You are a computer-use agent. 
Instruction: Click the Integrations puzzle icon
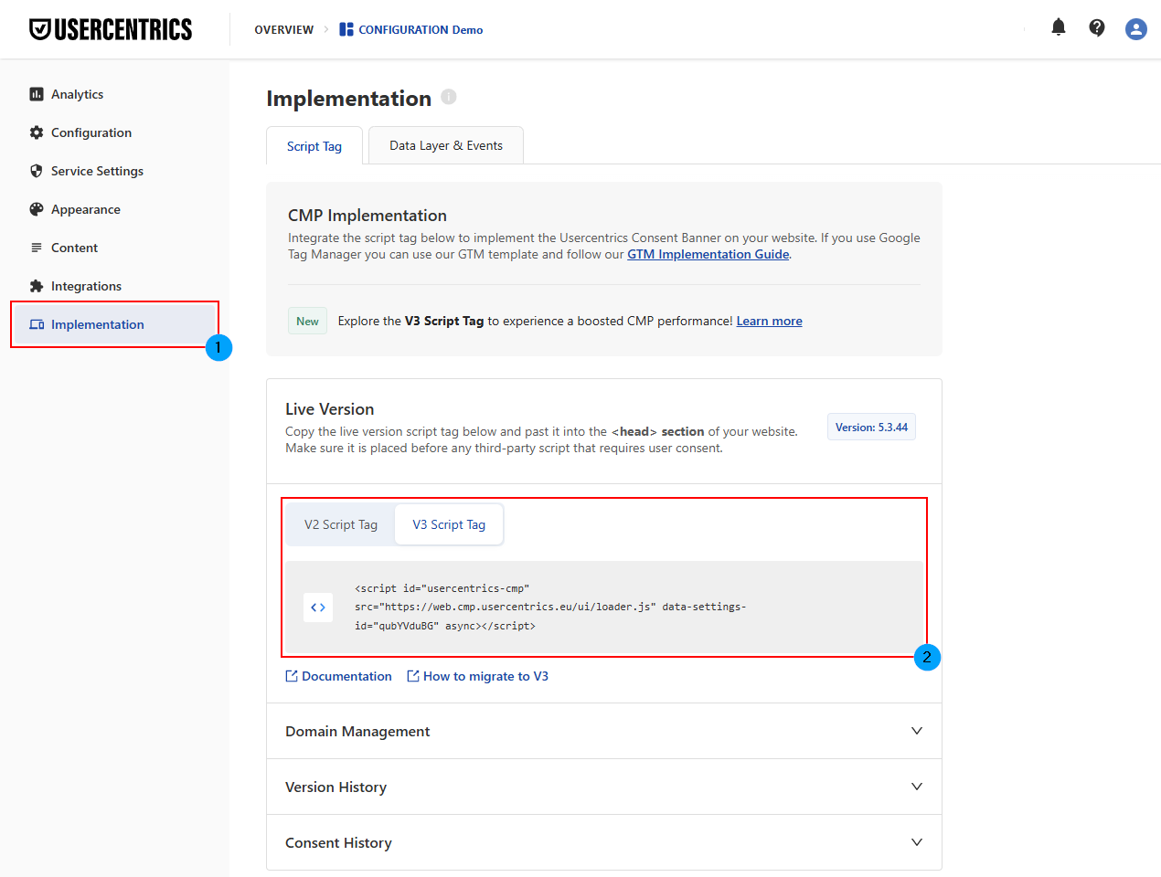pos(37,286)
